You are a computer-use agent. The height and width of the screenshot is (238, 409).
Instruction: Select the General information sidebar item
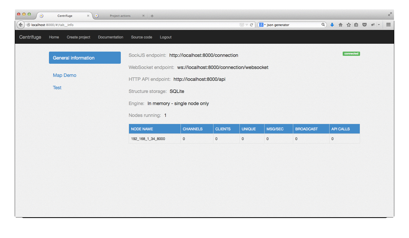click(85, 58)
